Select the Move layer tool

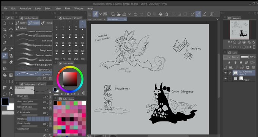click(11, 30)
